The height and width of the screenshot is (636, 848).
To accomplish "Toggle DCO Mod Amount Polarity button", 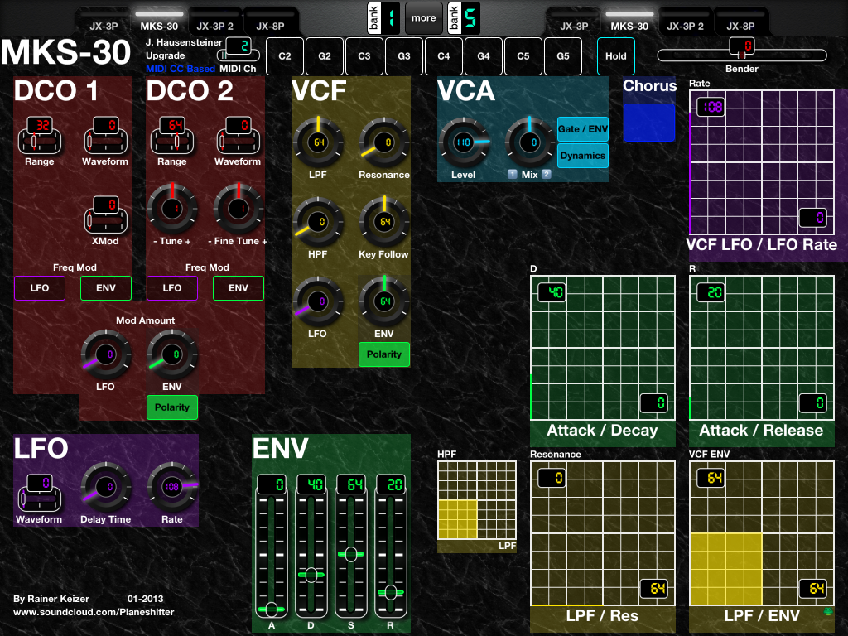I will [x=172, y=407].
